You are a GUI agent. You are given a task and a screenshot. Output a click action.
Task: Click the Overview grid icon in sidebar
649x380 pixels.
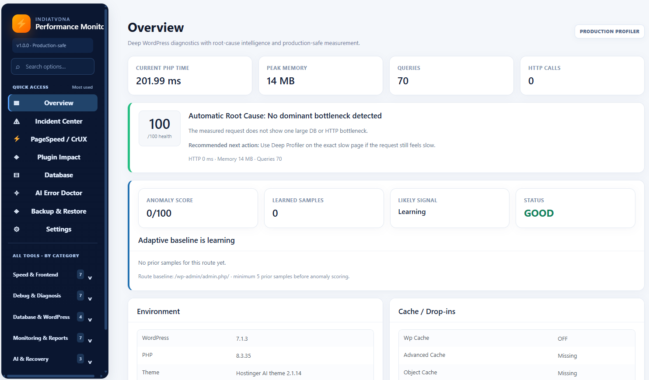[17, 103]
